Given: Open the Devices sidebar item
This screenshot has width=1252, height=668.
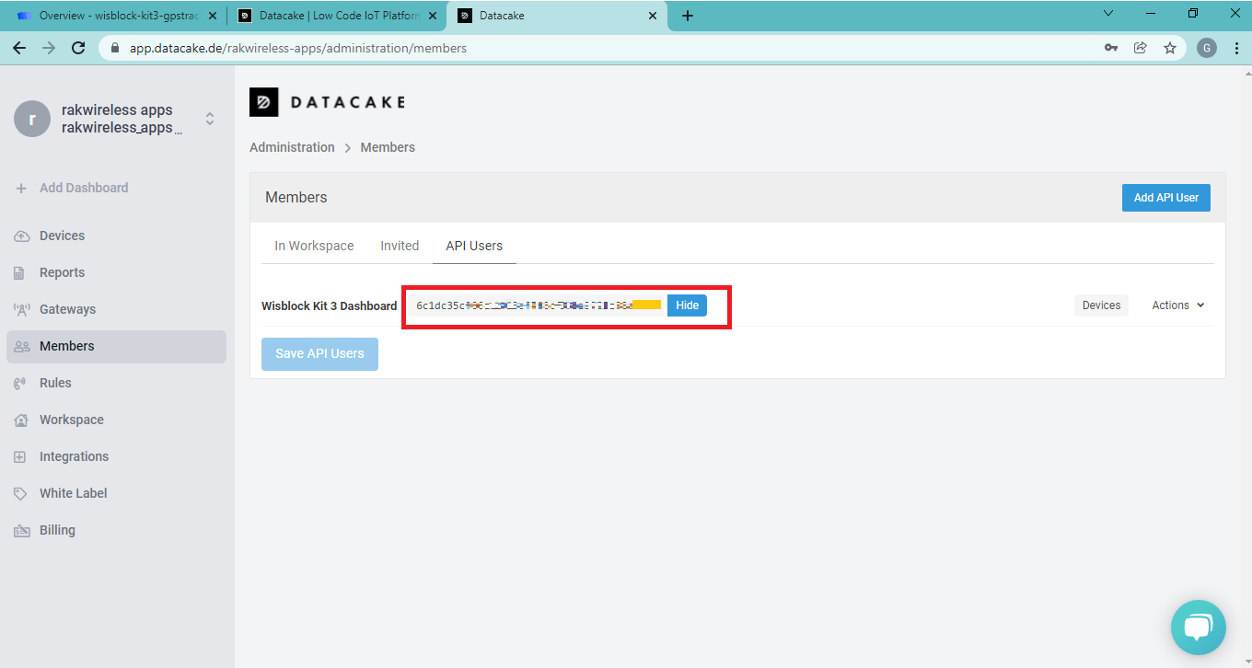Looking at the screenshot, I should [62, 236].
